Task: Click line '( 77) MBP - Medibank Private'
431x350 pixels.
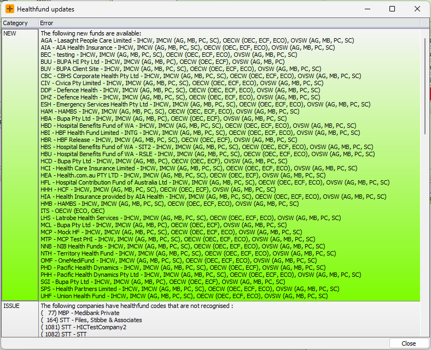Action: (80, 313)
